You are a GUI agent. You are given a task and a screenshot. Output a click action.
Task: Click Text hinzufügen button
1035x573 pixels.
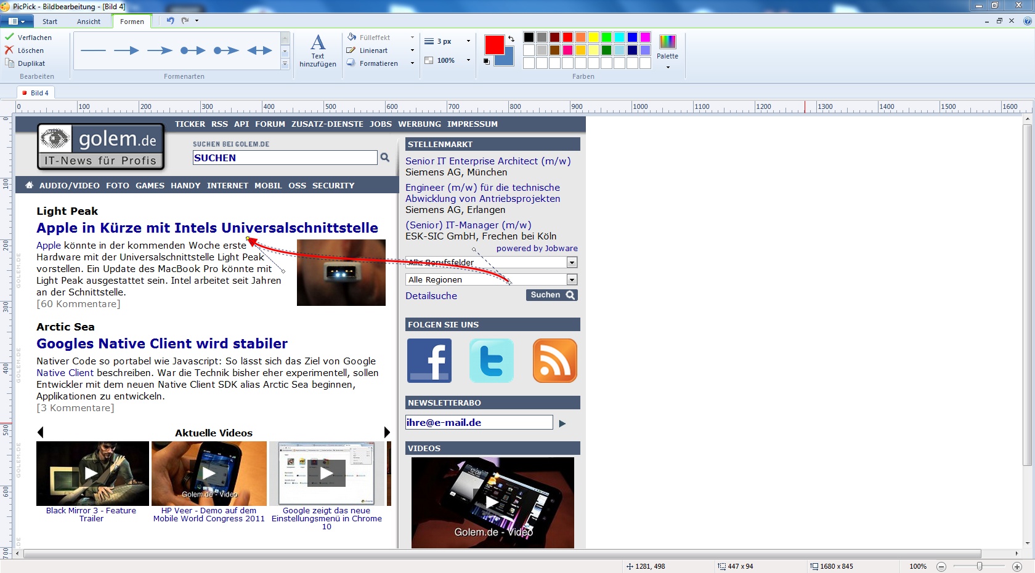click(318, 51)
